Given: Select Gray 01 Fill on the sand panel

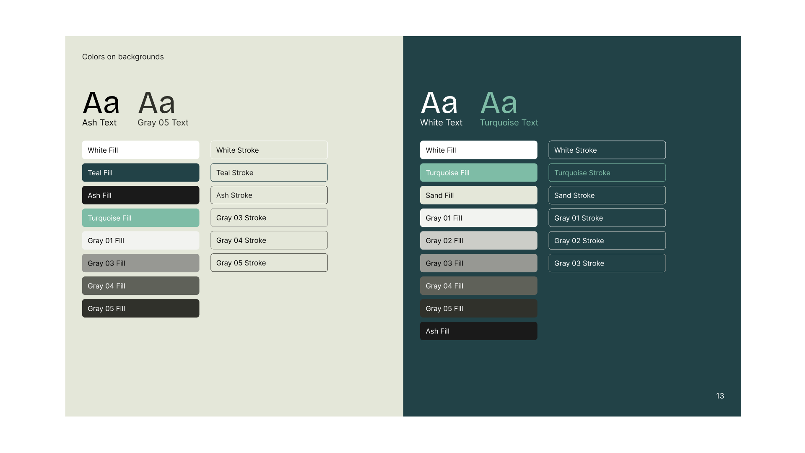Looking at the screenshot, I should [x=140, y=240].
